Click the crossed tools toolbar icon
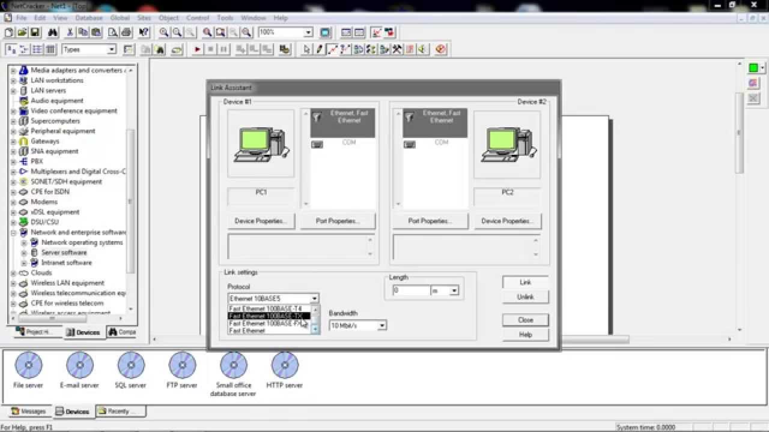This screenshot has width=769, height=432. (x=397, y=50)
